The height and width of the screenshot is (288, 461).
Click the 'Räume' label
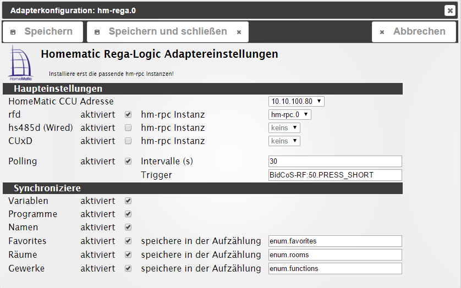click(23, 254)
